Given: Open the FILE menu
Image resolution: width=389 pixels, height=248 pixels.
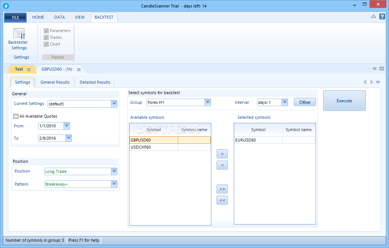Looking at the screenshot, I should pyautogui.click(x=15, y=17).
